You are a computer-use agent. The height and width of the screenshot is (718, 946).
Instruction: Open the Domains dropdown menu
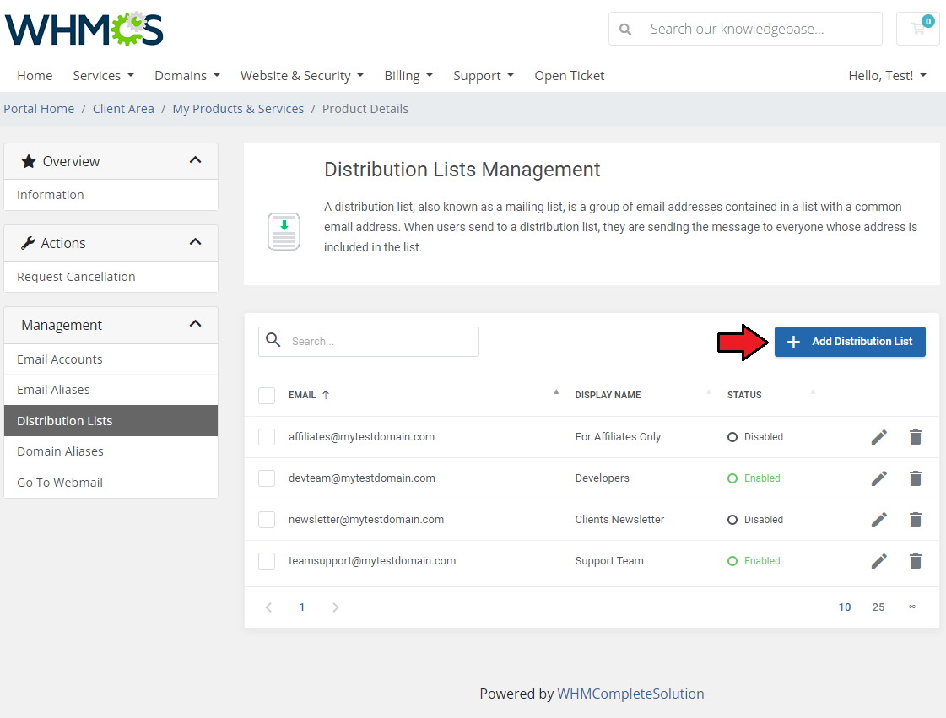(187, 75)
